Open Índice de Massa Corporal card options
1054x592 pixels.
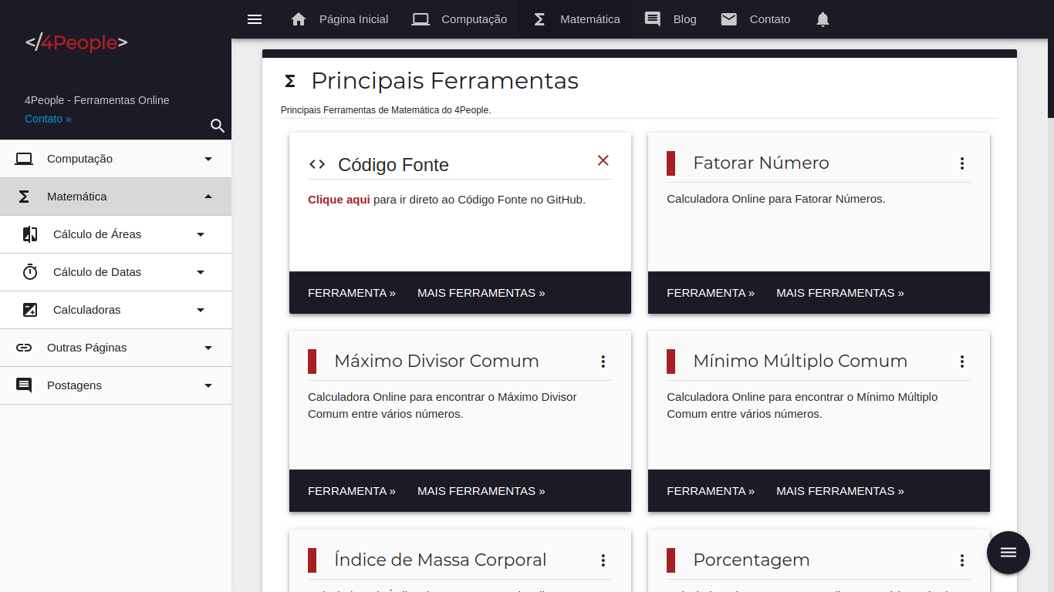click(x=603, y=560)
